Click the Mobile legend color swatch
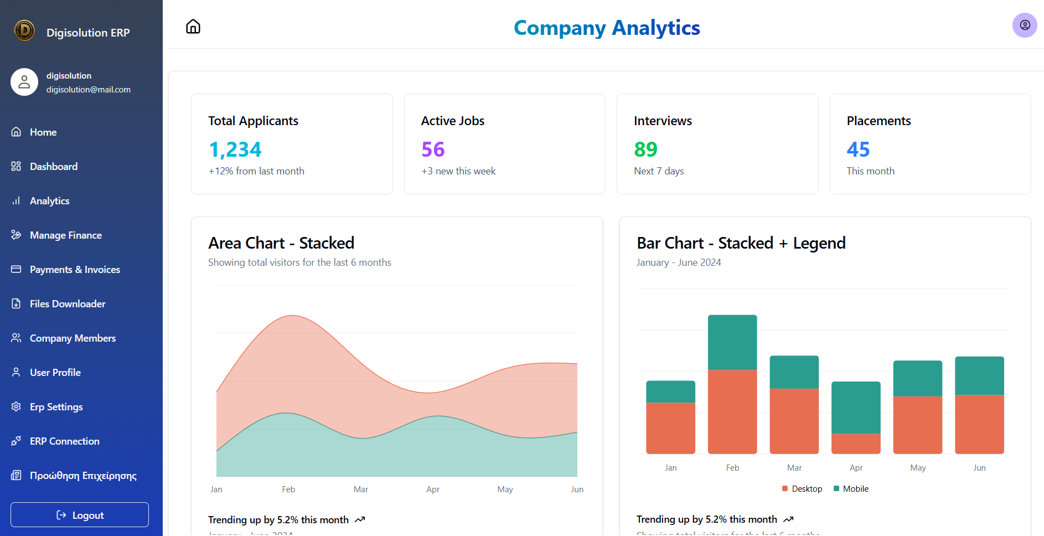The image size is (1044, 536). pyautogui.click(x=836, y=488)
